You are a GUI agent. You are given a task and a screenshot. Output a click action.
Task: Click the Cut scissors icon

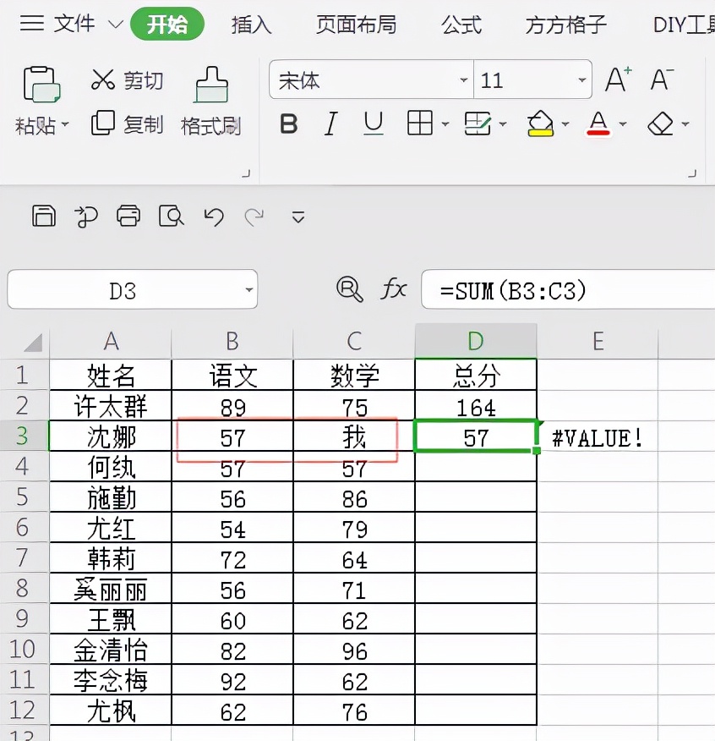pos(103,80)
